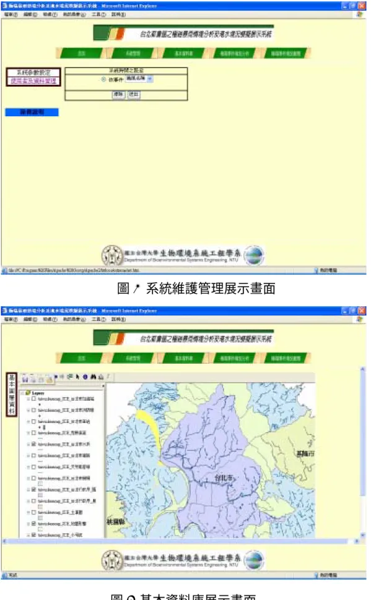Click the legend swatch below 土壤圖 layer
This screenshot has width=371, height=600.
click(x=40, y=518)
